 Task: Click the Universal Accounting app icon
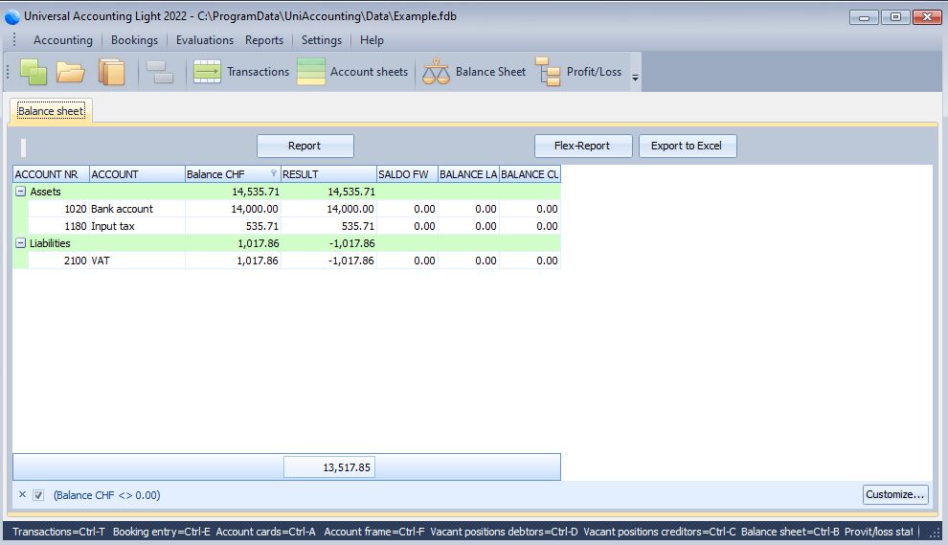pos(12,17)
